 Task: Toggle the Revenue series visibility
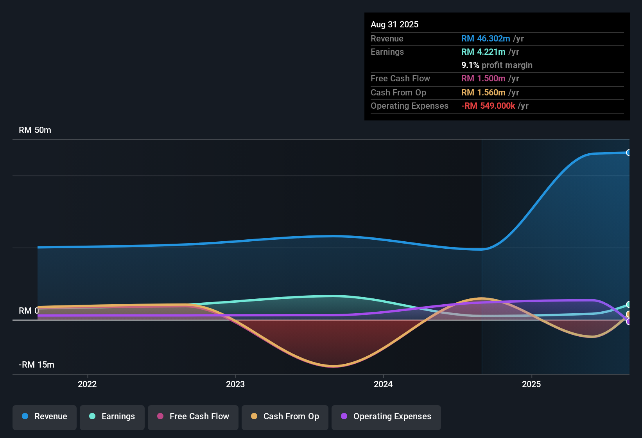pos(44,416)
